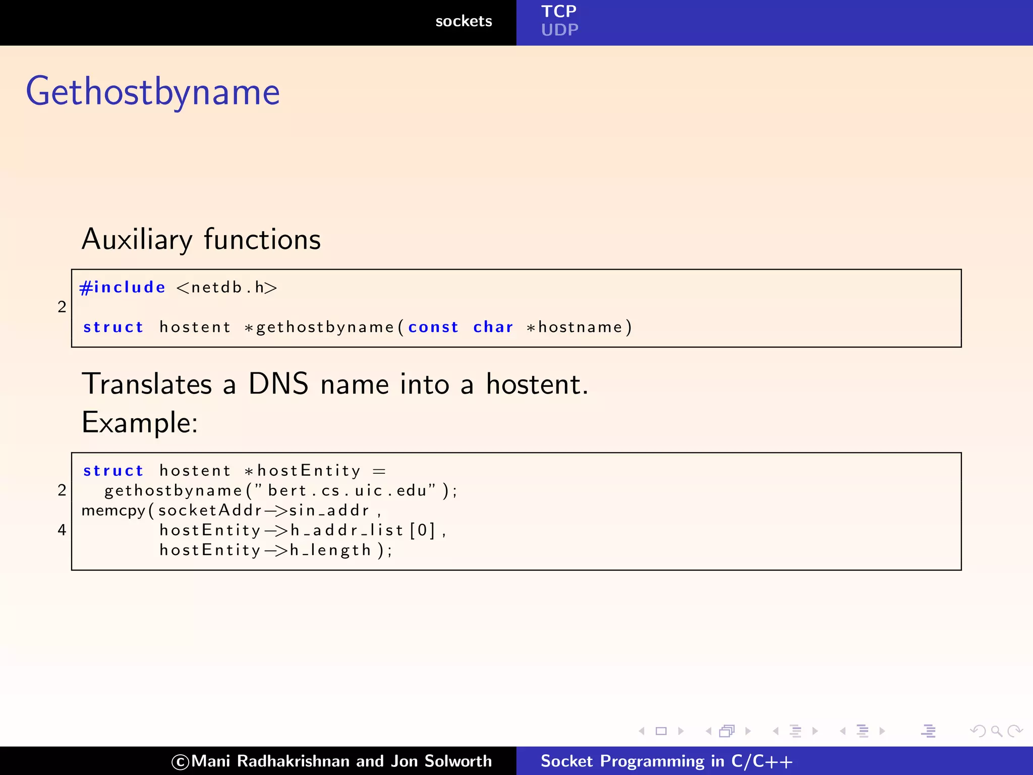Jump to the UDP subsection
Viewport: 1033px width, 775px height.
click(560, 30)
